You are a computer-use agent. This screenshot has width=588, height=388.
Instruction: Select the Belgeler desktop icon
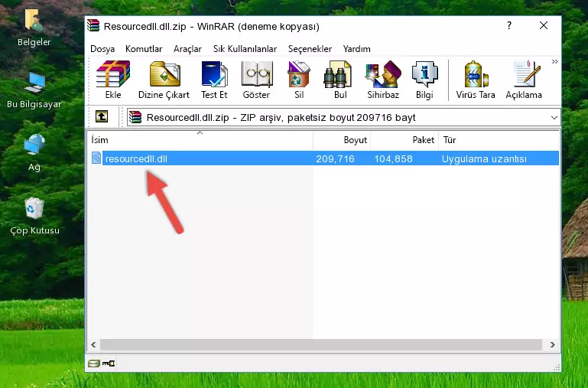(x=34, y=28)
